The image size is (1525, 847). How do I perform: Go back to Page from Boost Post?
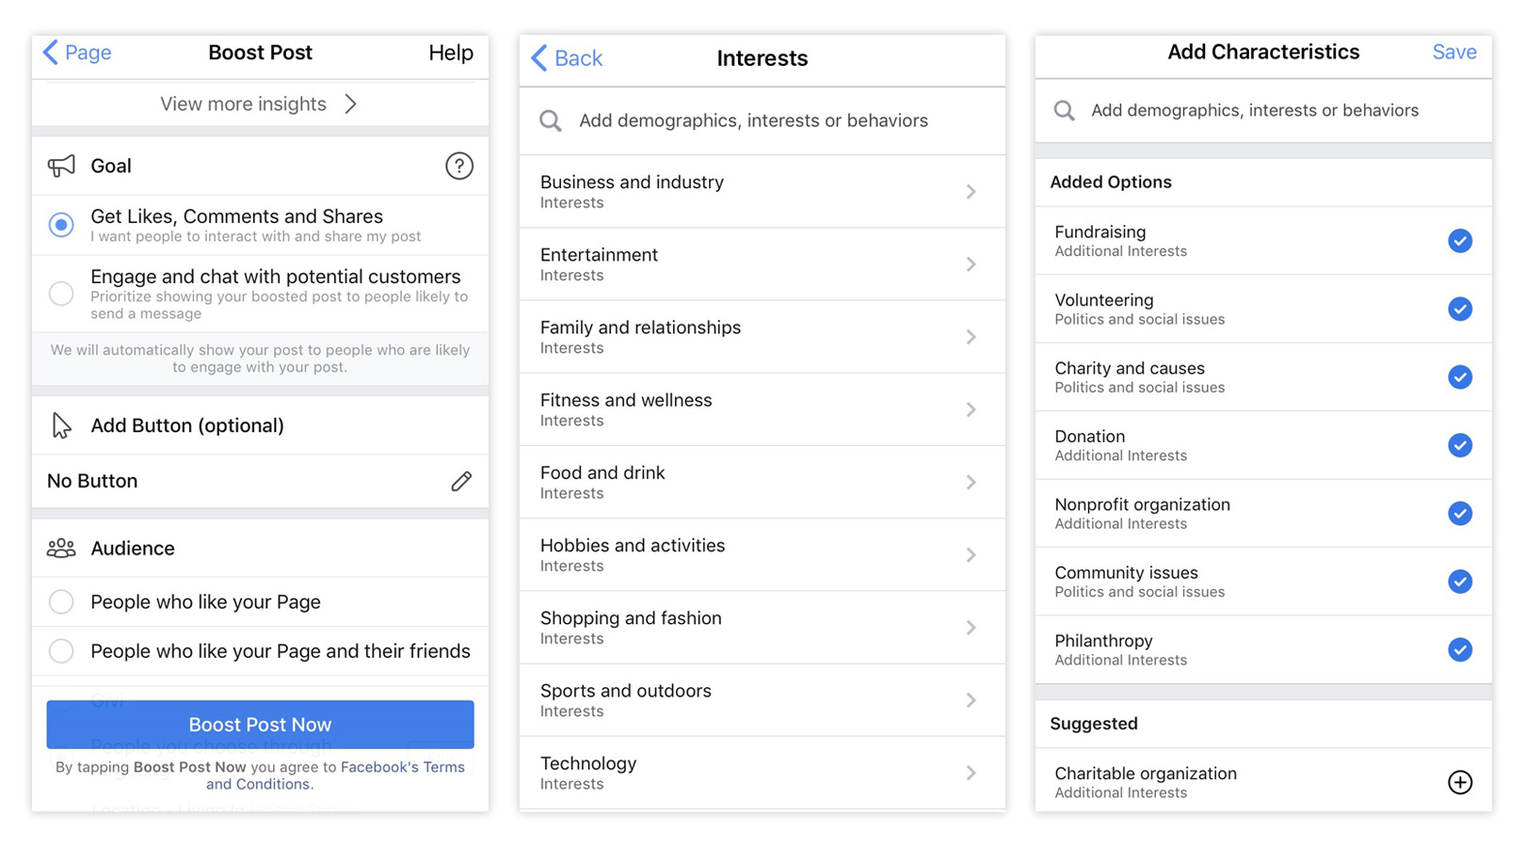(77, 53)
